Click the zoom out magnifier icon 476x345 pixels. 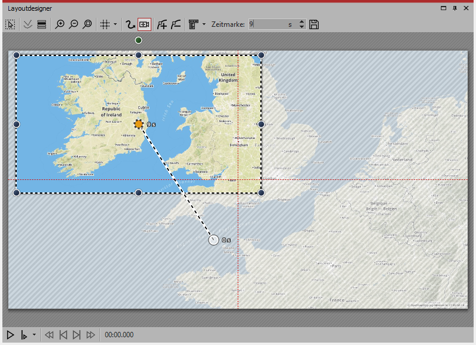click(x=73, y=24)
